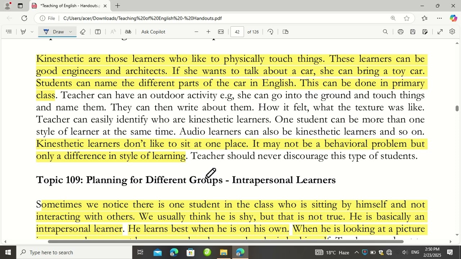Open a new browser tab
This screenshot has width=461, height=259.
117,6
